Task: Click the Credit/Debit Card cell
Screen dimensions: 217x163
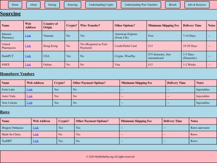Action: point(130,46)
